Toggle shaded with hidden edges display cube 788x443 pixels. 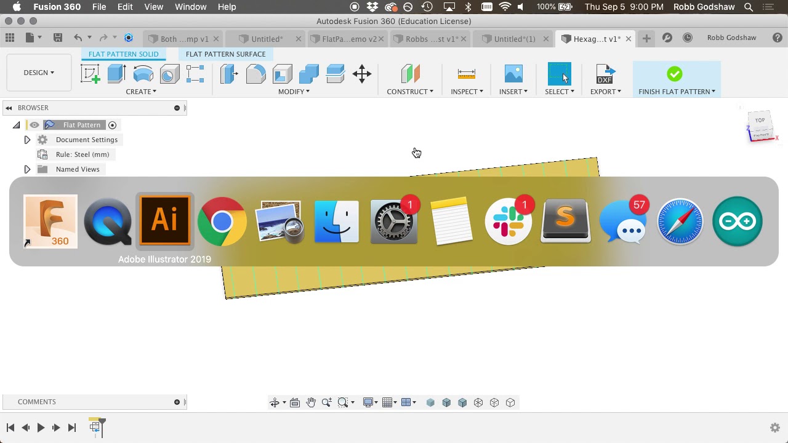462,402
